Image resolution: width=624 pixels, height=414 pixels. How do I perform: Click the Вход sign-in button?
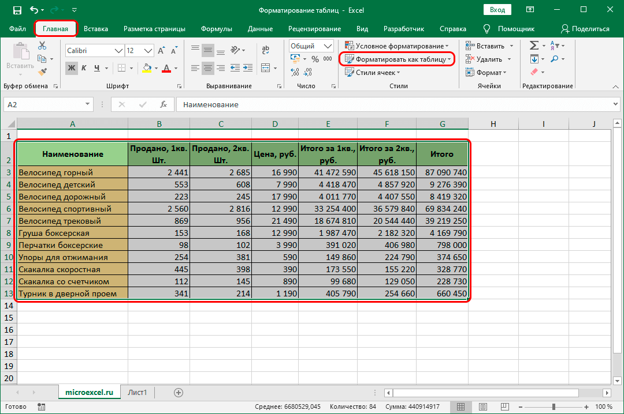click(497, 10)
